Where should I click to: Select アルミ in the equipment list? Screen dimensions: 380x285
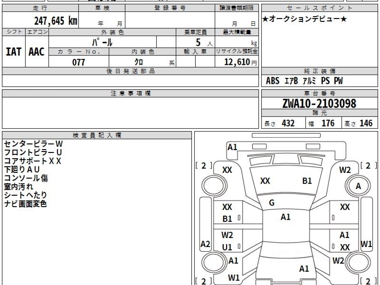309,81
